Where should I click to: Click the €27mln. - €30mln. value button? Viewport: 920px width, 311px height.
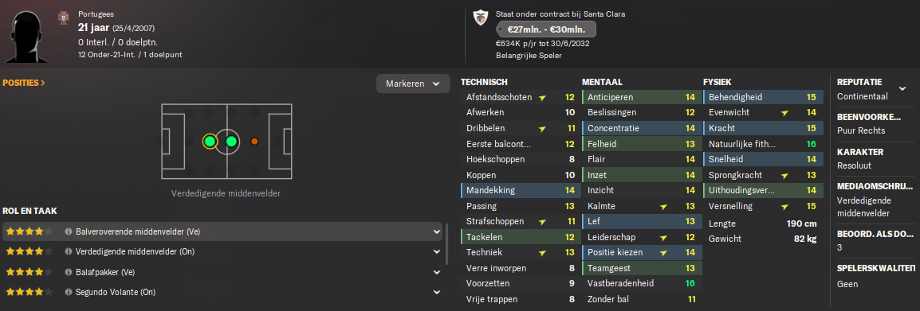[x=545, y=29]
